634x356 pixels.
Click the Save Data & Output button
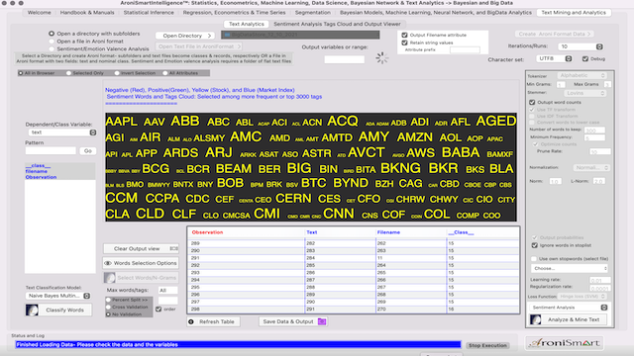click(x=293, y=321)
